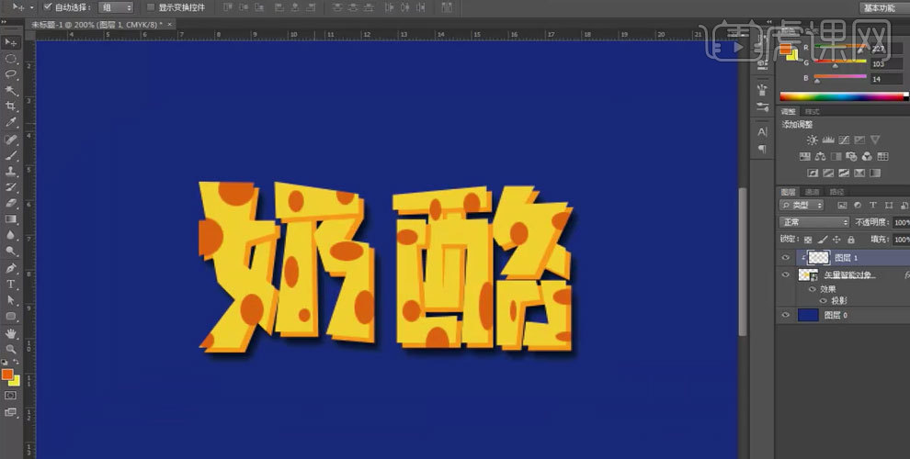The image size is (910, 459).
Task: Switch to the 路径 panel tab
Action: [x=836, y=192]
